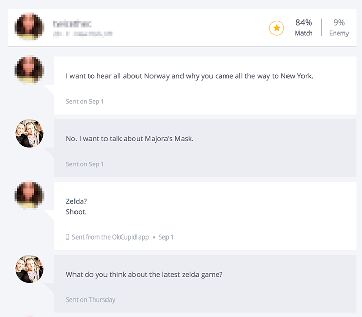Click the 'Sent on Thursday' timestamp
The width and height of the screenshot is (362, 317).
point(90,299)
